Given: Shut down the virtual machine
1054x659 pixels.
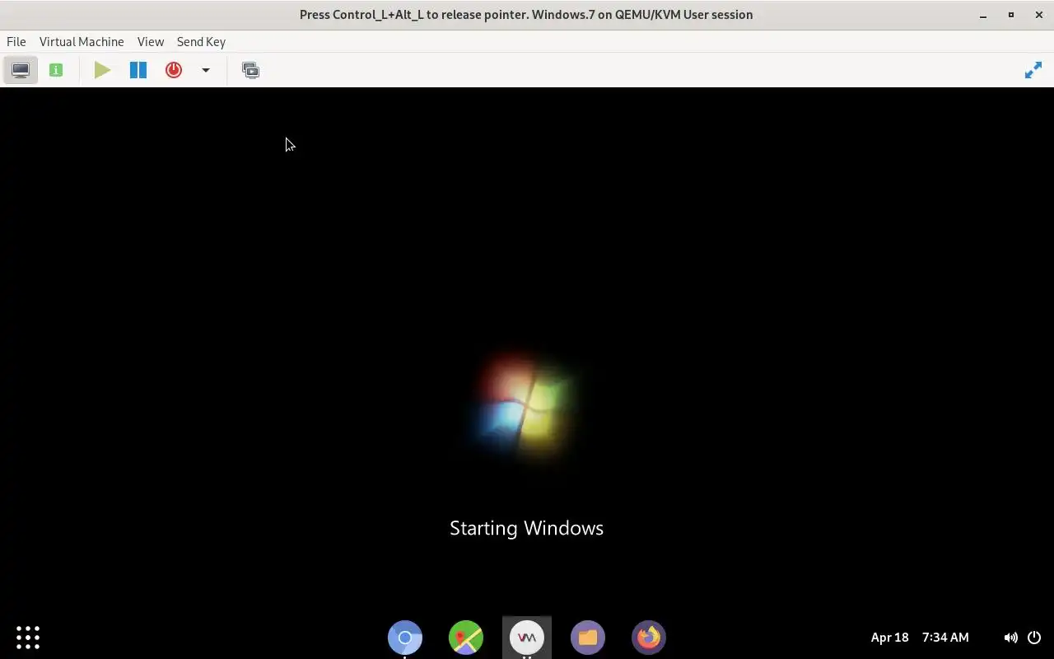Looking at the screenshot, I should 173,70.
